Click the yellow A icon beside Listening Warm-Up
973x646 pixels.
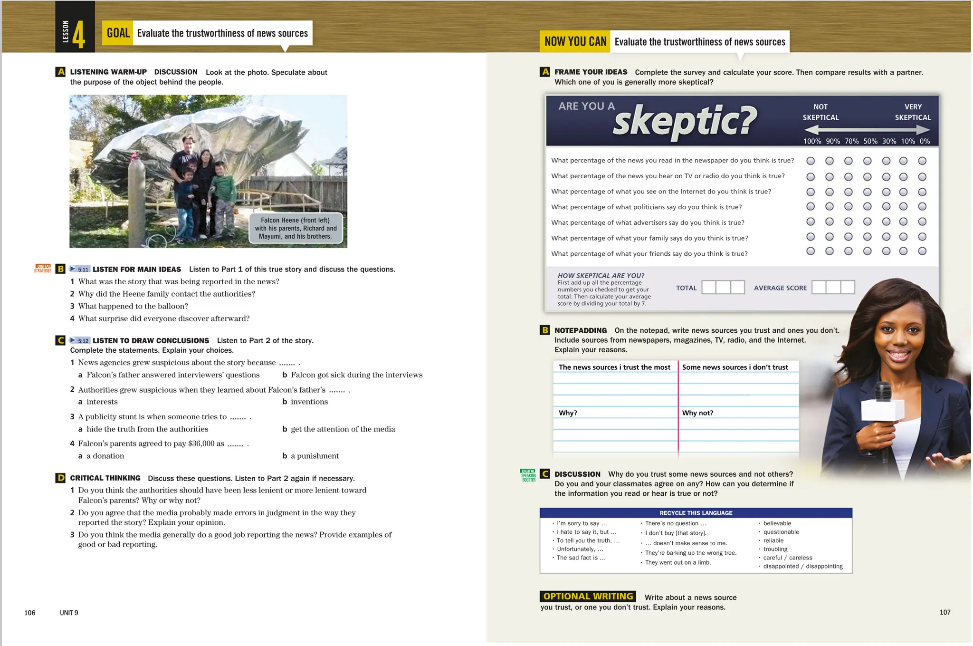(x=60, y=72)
